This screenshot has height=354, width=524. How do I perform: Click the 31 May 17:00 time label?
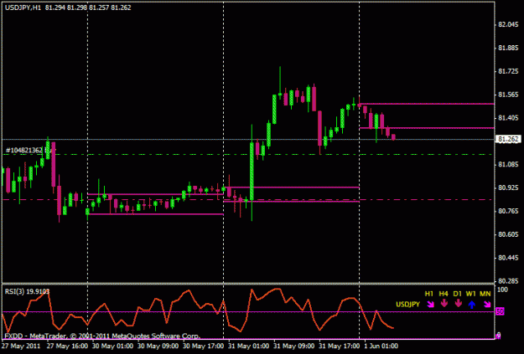click(x=340, y=346)
